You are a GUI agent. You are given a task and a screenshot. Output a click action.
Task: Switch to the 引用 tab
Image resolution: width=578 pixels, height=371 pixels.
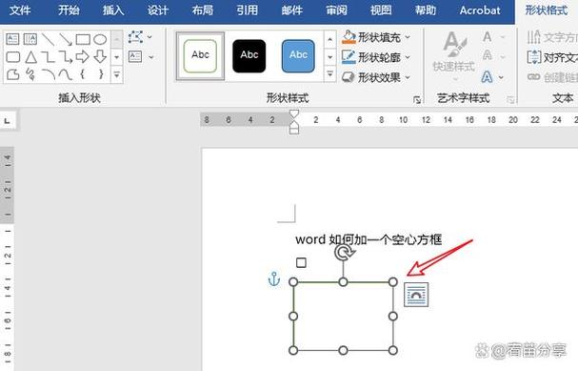point(247,10)
